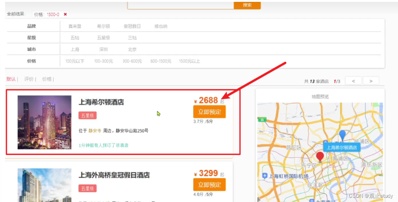Choose city 深圳
Viewport: 398px width, 202px height.
tap(104, 49)
